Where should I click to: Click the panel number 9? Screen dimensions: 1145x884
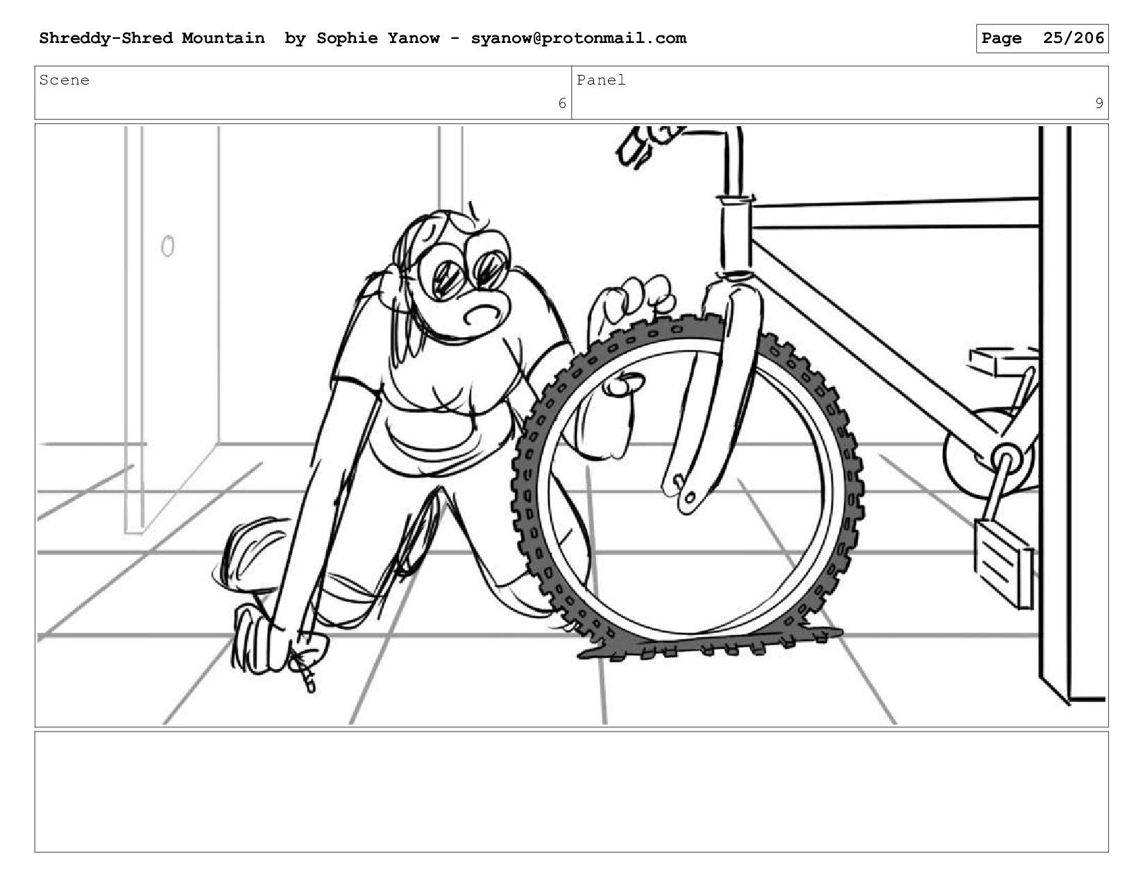pos(1099,104)
